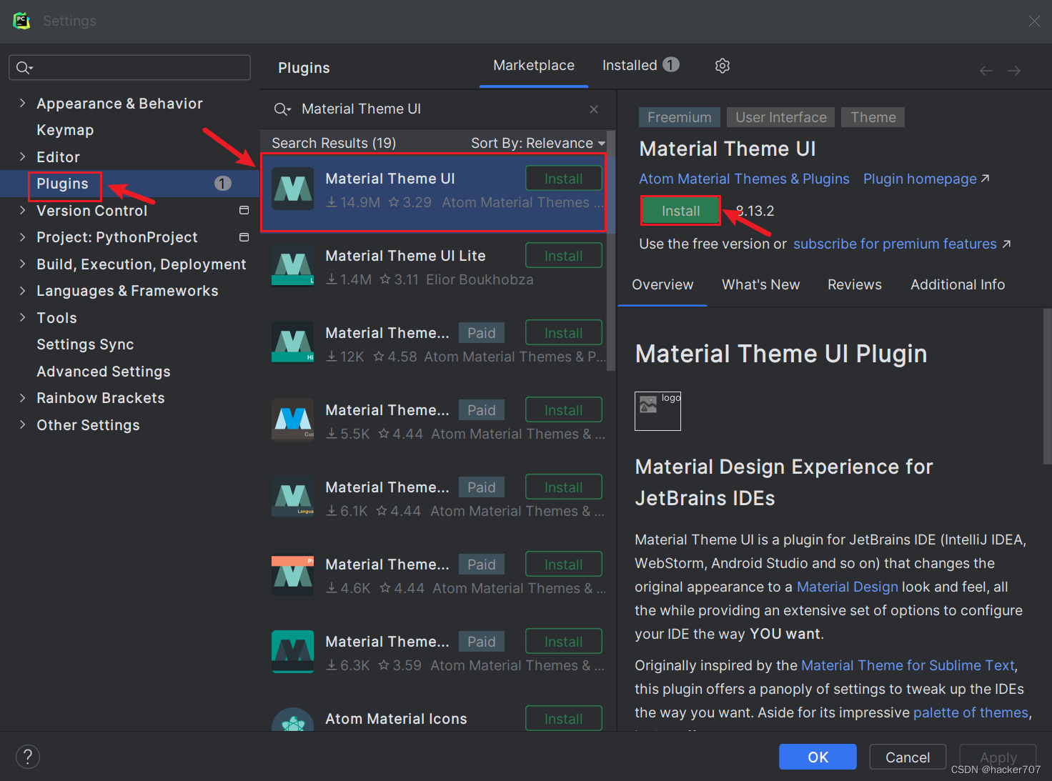Install Material Theme UI Lite
This screenshot has height=781, width=1052.
click(x=564, y=256)
